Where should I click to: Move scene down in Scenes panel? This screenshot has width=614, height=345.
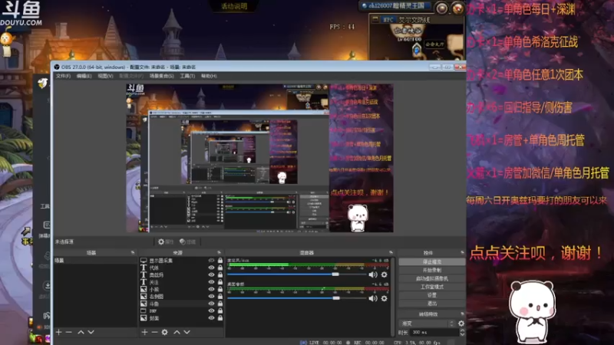click(x=91, y=332)
